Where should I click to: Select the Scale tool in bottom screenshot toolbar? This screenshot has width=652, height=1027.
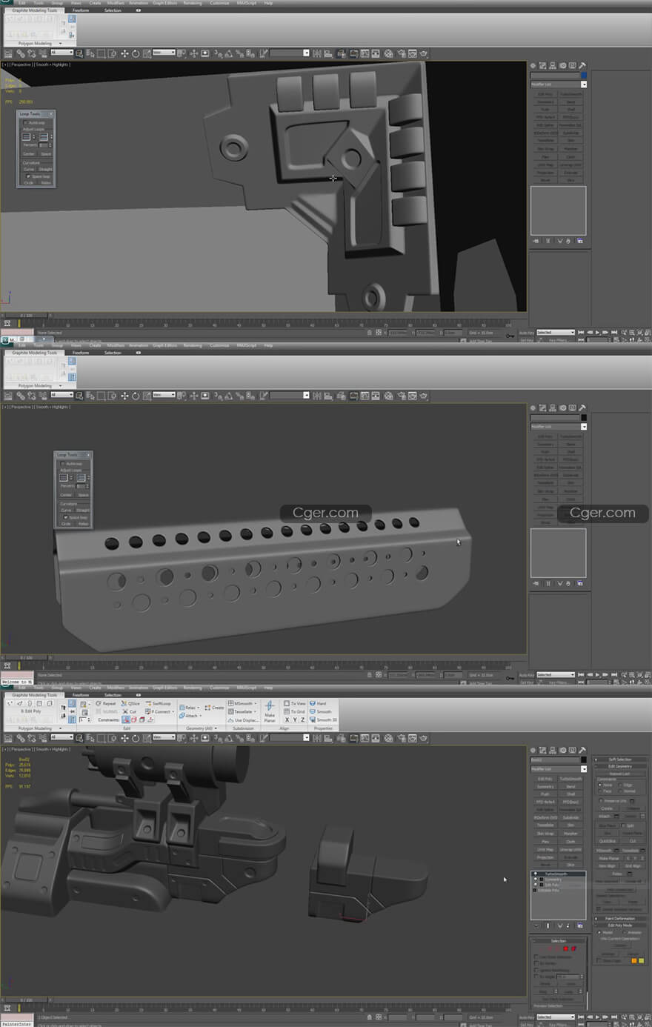(x=146, y=738)
